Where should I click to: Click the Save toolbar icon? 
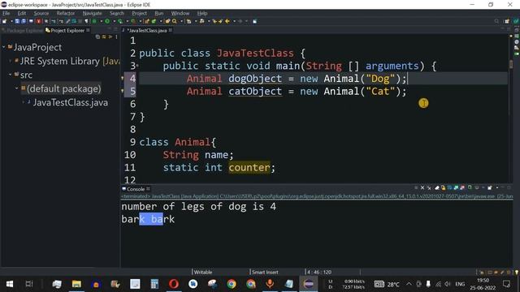[17, 21]
